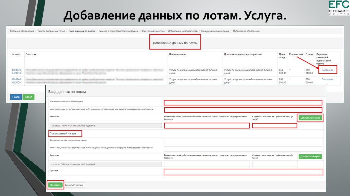This screenshot has height=196, width=350.
Task: Click the blue Назад button
Action: click(16, 97)
